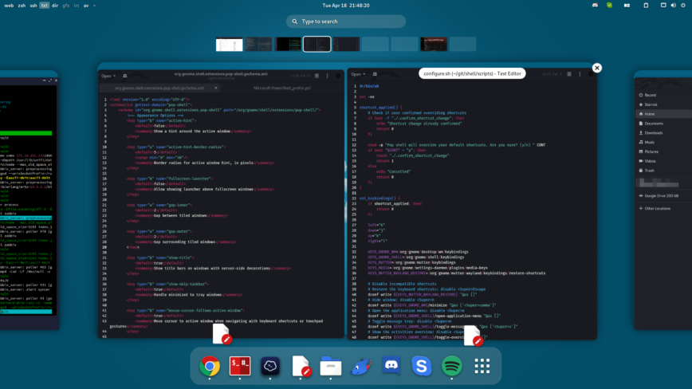692x389 pixels.
Task: Click Text Editor badge under configure.sh window
Action: pyautogui.click(x=473, y=336)
